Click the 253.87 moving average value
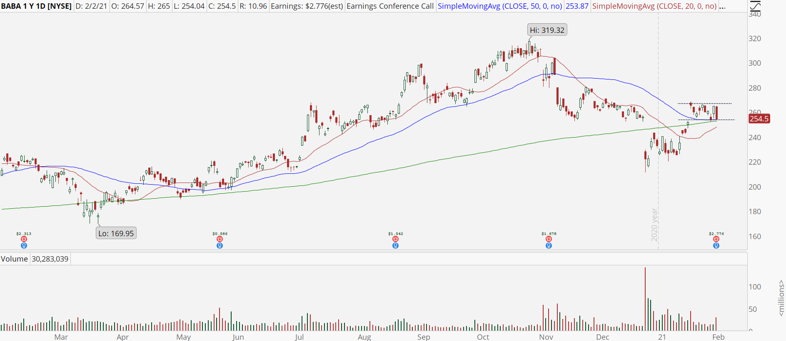This screenshot has width=786, height=341. 577,6
